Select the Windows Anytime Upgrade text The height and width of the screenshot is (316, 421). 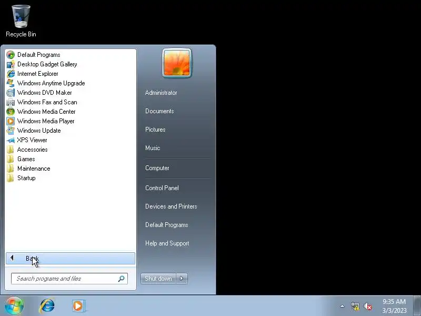(x=51, y=83)
